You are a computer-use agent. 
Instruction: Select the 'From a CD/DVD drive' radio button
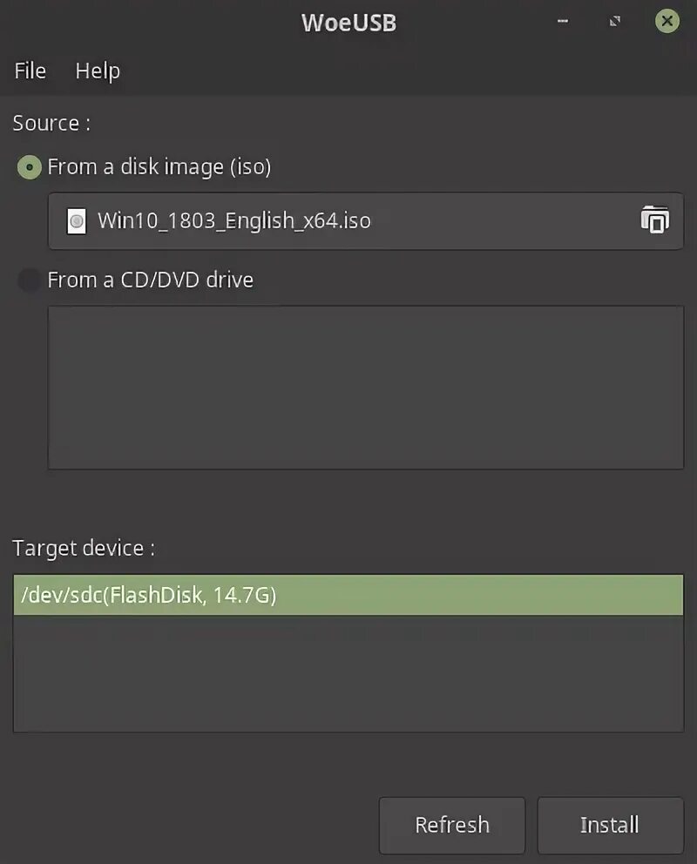point(30,280)
